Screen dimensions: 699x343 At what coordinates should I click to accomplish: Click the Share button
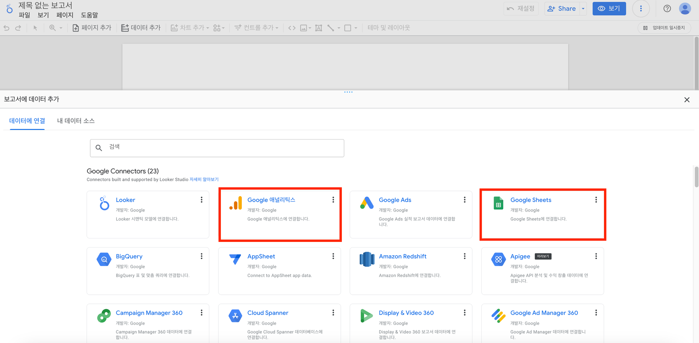click(x=562, y=9)
